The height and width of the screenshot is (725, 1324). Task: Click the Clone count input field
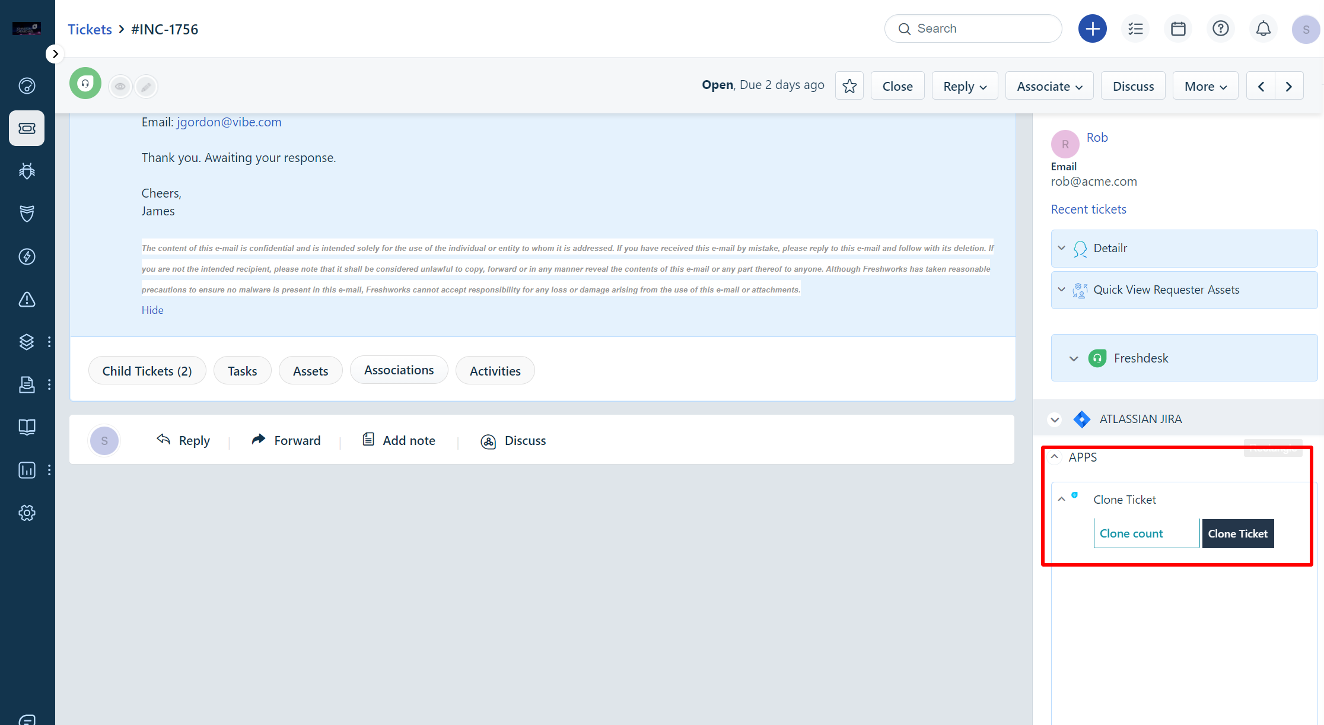(1145, 533)
